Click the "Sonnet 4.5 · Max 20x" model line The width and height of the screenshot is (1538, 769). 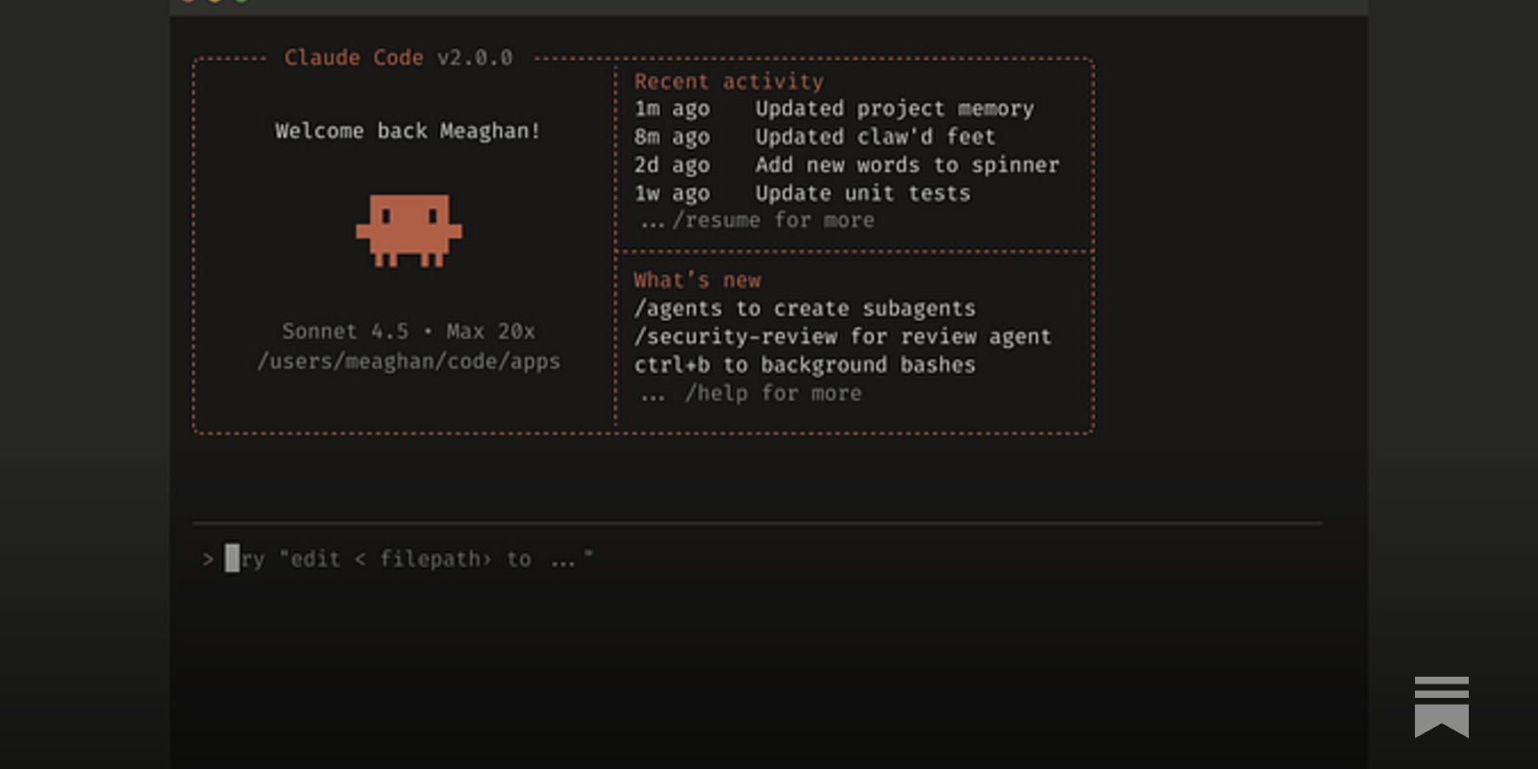click(x=409, y=332)
